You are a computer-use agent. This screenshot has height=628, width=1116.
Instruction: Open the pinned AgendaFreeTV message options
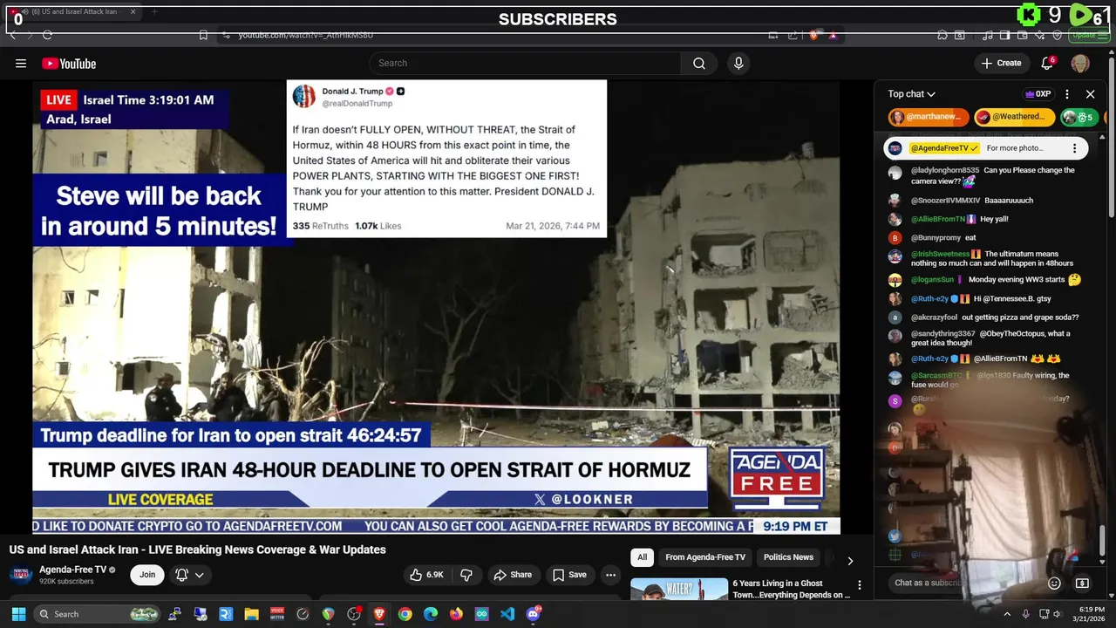[x=1074, y=148]
